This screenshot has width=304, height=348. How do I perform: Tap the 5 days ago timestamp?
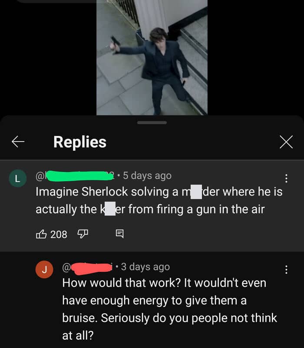pyautogui.click(x=147, y=176)
